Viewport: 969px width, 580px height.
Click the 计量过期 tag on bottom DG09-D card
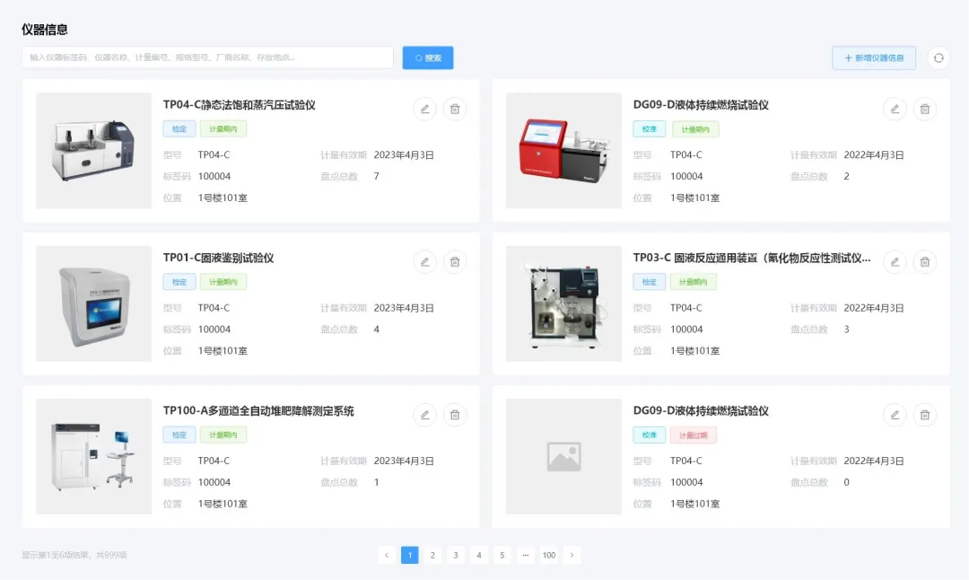pyautogui.click(x=695, y=434)
